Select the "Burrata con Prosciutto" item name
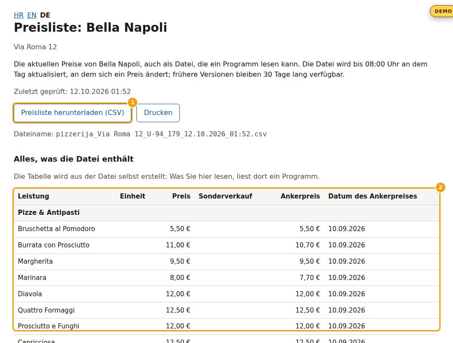 click(54, 245)
